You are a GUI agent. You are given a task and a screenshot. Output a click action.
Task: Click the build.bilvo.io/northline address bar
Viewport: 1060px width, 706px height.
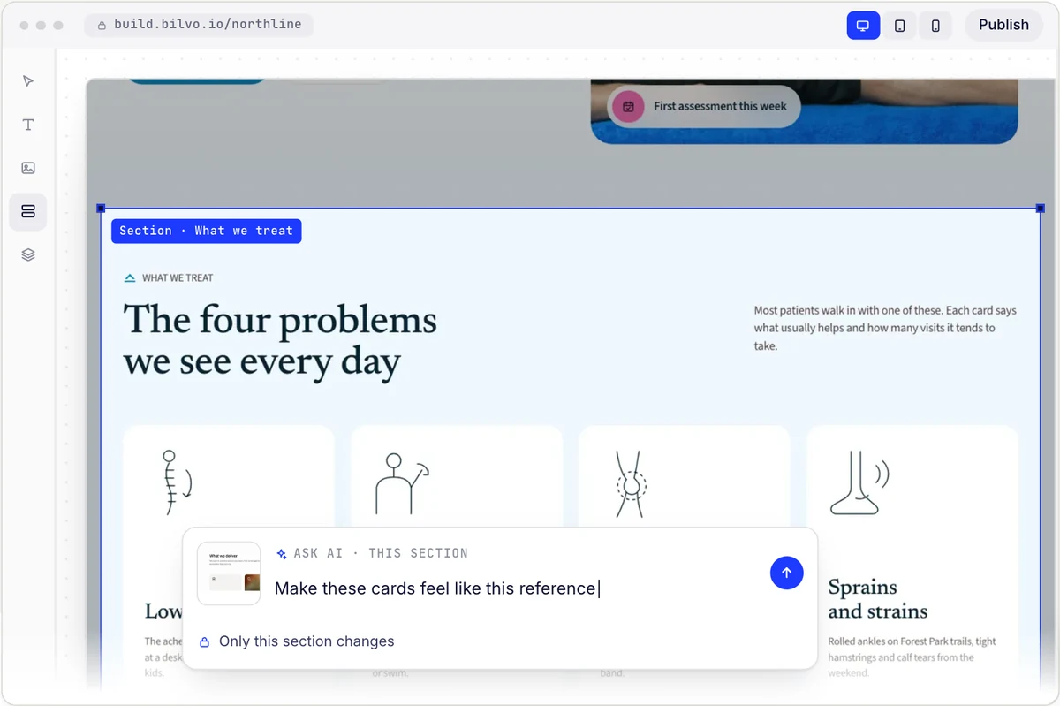tap(199, 25)
